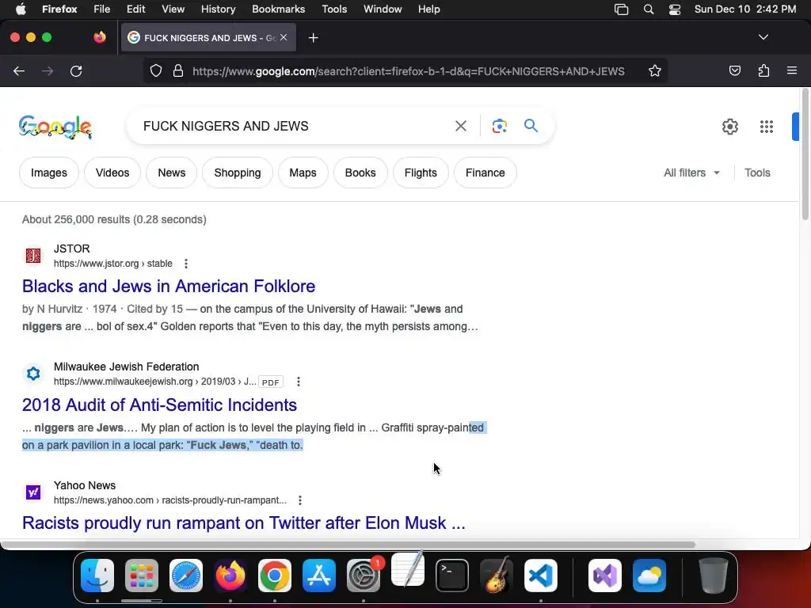
Task: Switch to the Finance filter
Action: (485, 173)
